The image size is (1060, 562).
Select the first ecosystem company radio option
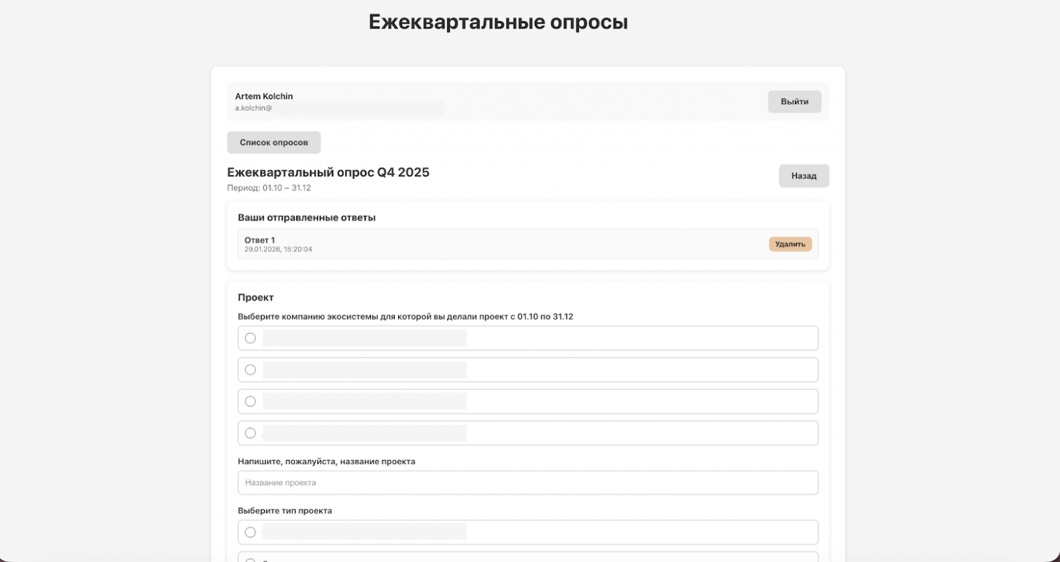[x=250, y=337]
